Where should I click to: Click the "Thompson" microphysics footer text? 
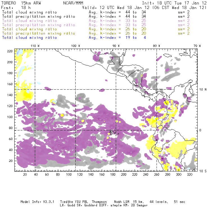tap(99, 202)
